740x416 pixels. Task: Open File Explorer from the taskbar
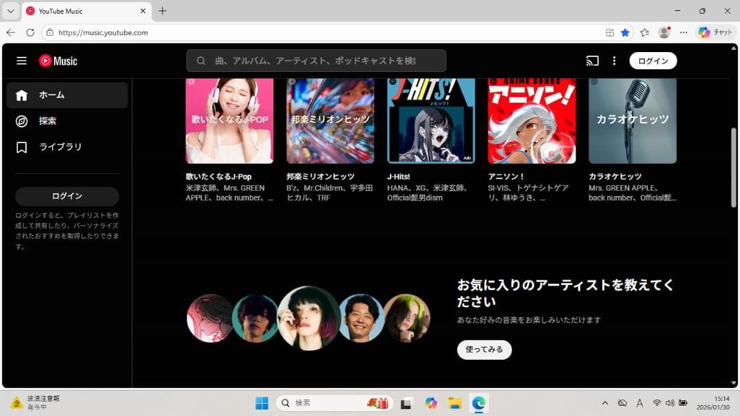[x=455, y=403]
